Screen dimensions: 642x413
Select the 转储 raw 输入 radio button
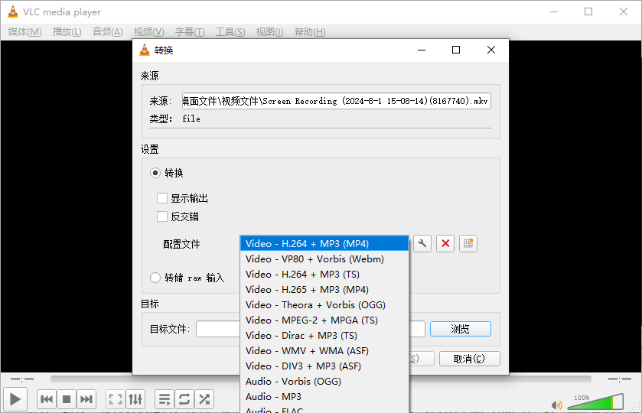tap(155, 278)
